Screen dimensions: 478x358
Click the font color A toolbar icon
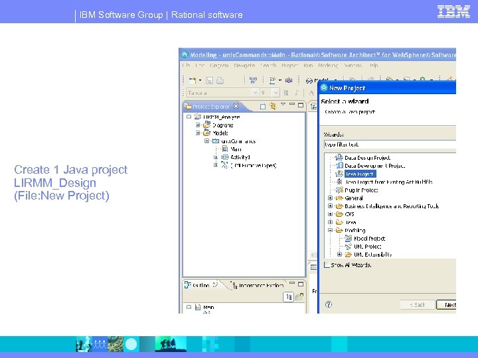click(311, 93)
